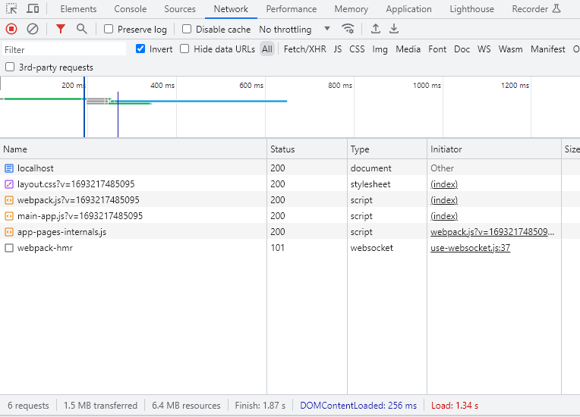This screenshot has width=580, height=417.
Task: Switch to the Elements tab
Action: [x=78, y=9]
